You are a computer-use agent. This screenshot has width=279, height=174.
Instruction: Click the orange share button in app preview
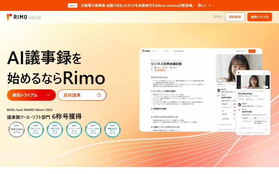coord(252,51)
